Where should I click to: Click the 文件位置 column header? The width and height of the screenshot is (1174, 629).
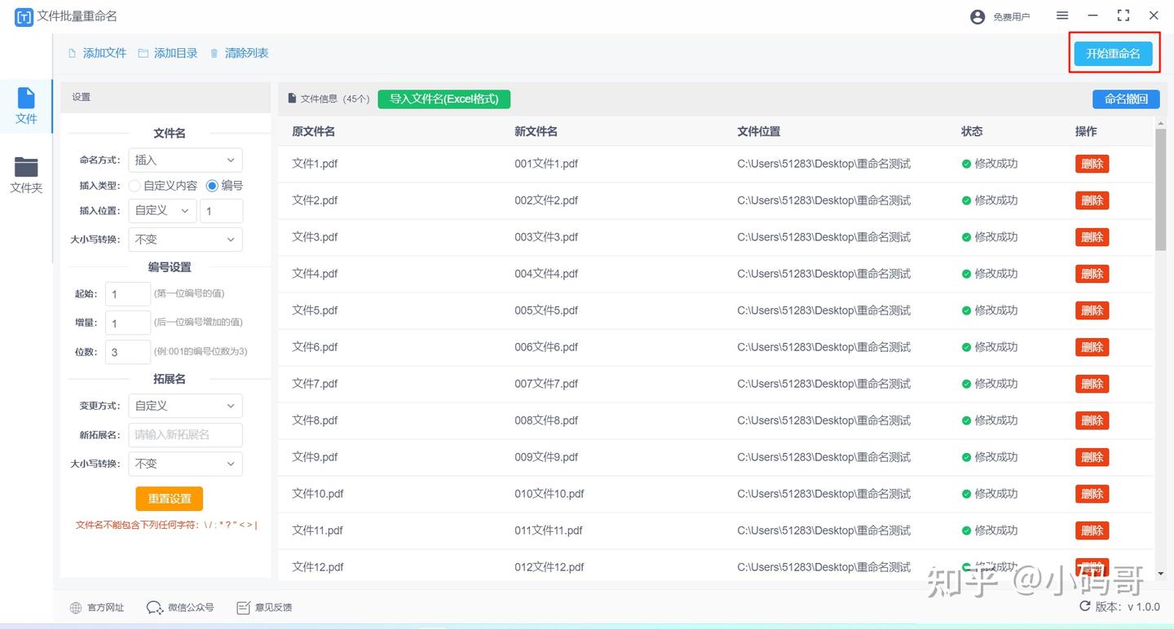pos(758,131)
